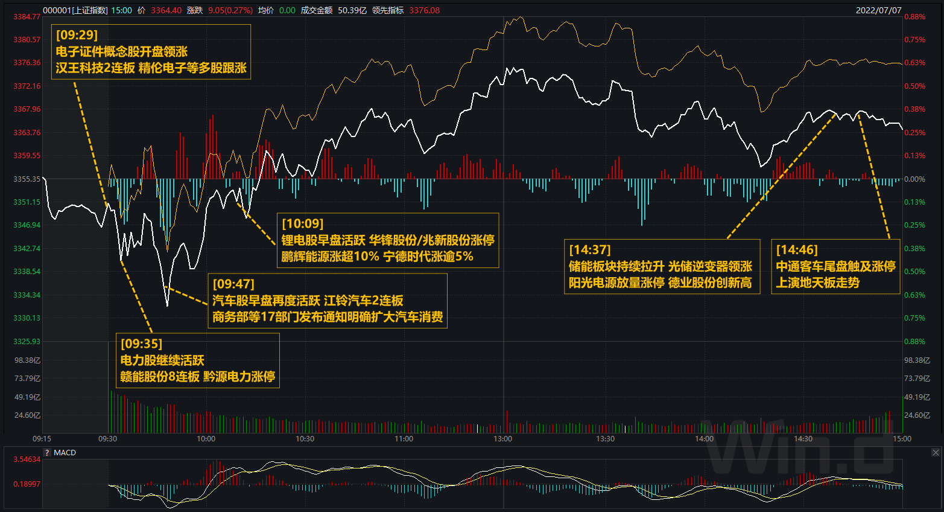Open the [14:46] 中通客车尾盘触及涨停 annotation
Screen dimensions: 944x512
point(835,266)
